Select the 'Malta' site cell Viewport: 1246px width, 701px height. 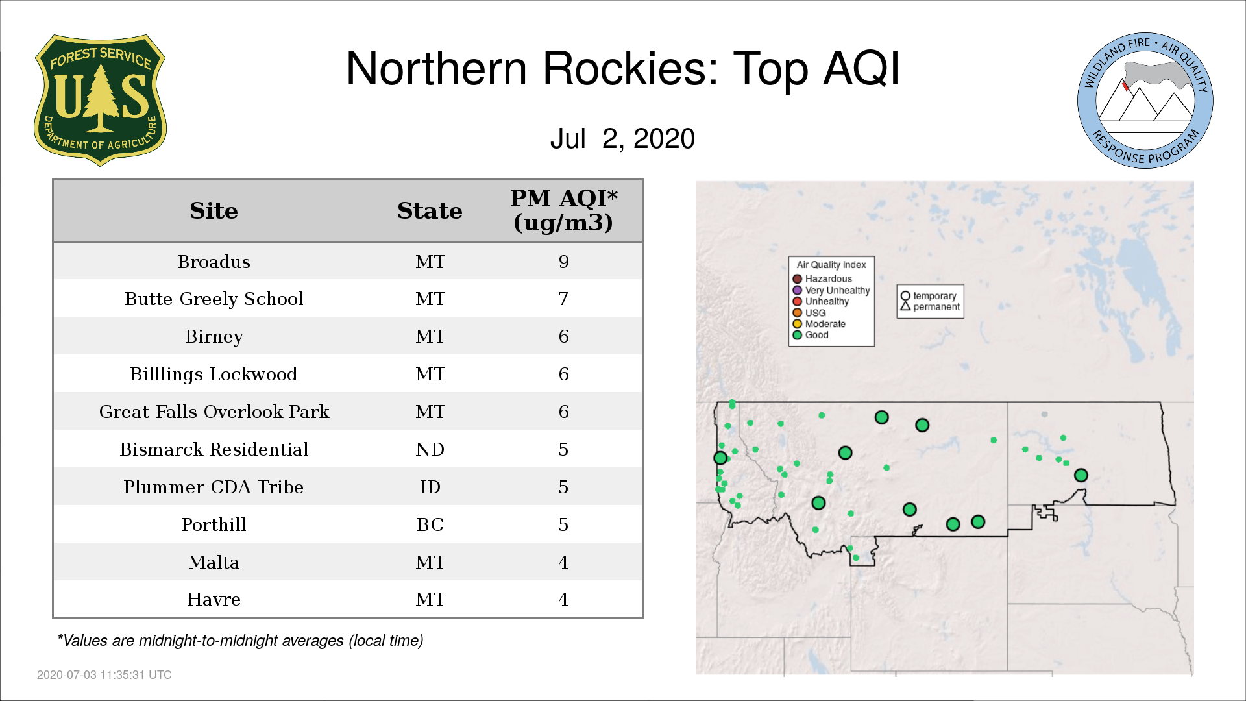pos(214,562)
